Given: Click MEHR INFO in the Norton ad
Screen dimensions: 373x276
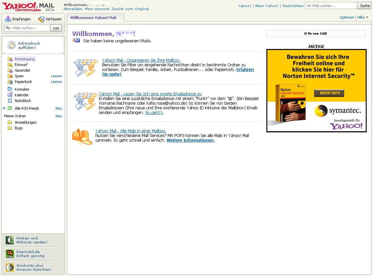Looking at the screenshot, I should tap(330, 93).
